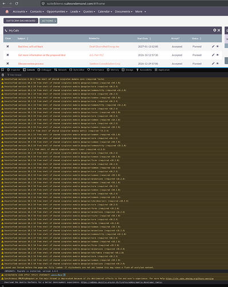The image size is (228, 287).
Task: View details of 'Bad time, will call back'
Action: (x=217, y=46)
